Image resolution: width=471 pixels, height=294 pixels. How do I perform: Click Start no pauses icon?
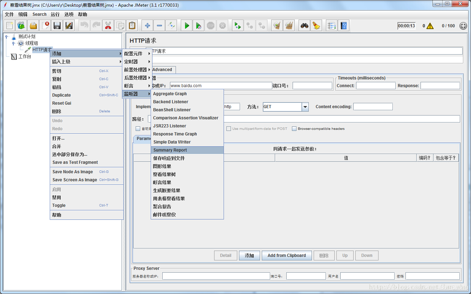click(x=199, y=26)
